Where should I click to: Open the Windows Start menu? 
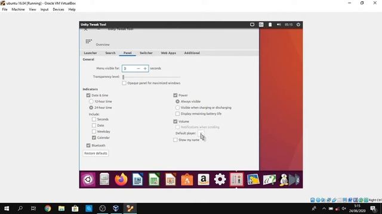[x=7, y=209]
